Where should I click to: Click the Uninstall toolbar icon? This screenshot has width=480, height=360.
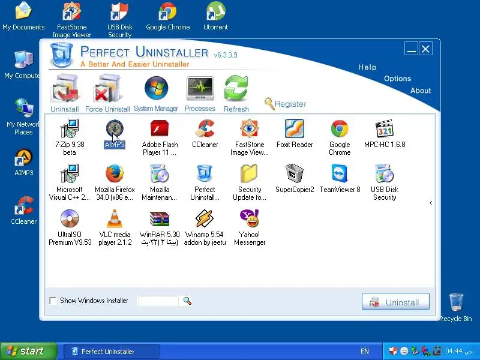point(65,94)
